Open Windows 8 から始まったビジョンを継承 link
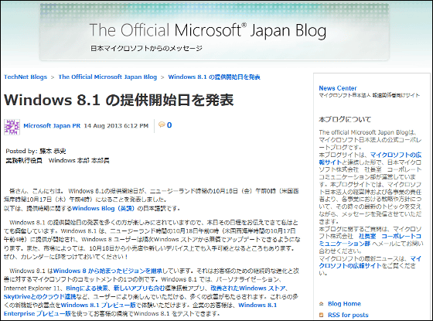433x321 pixels. tap(107, 271)
